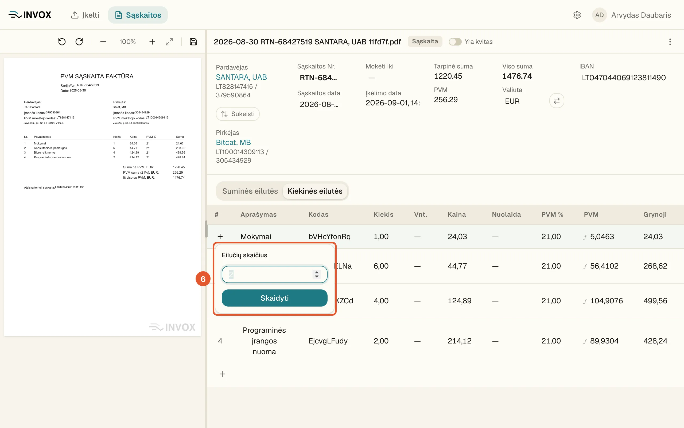Rotate document counter-clockwise
This screenshot has width=684, height=428.
[x=62, y=42]
